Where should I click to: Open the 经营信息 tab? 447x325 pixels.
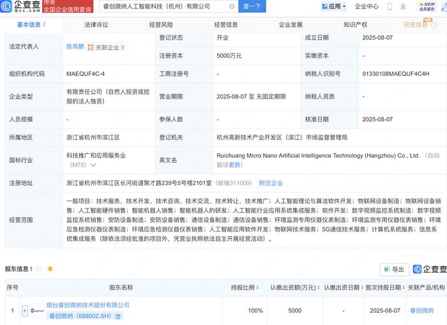[x=226, y=25]
